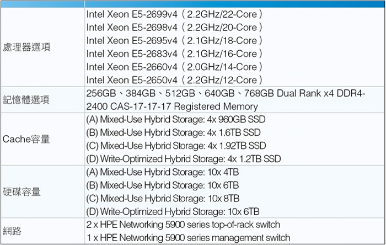Select the Intel Xeon E5-2650v4 12-Core entry
The height and width of the screenshot is (245, 386).
pos(174,80)
